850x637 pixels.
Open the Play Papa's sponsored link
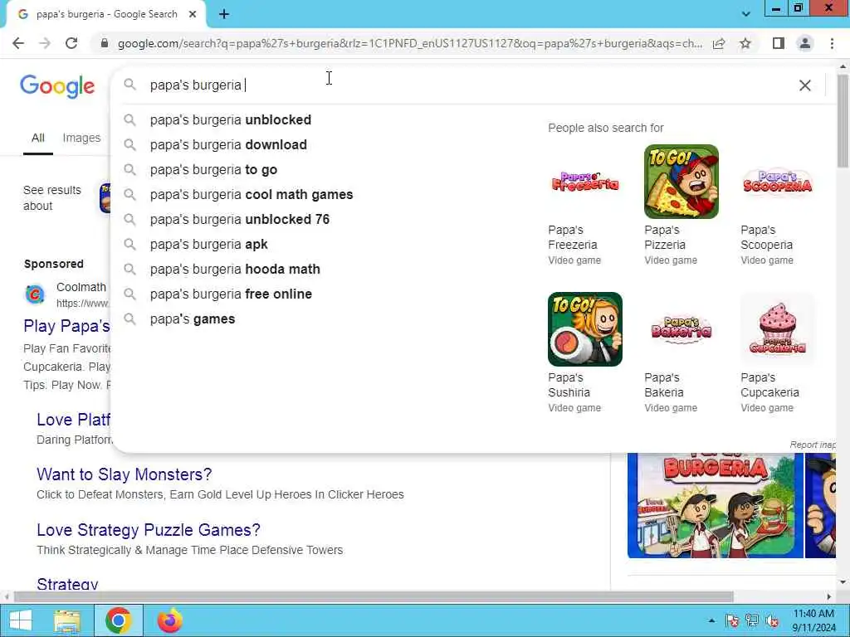(66, 326)
